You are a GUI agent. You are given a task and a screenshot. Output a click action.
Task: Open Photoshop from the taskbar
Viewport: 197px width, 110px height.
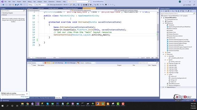pyautogui.click(x=58, y=104)
